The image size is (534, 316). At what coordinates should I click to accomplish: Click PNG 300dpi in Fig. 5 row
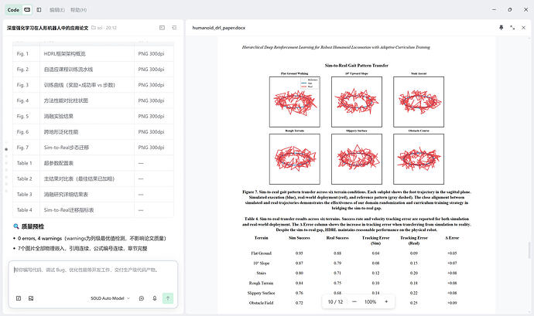pos(151,117)
